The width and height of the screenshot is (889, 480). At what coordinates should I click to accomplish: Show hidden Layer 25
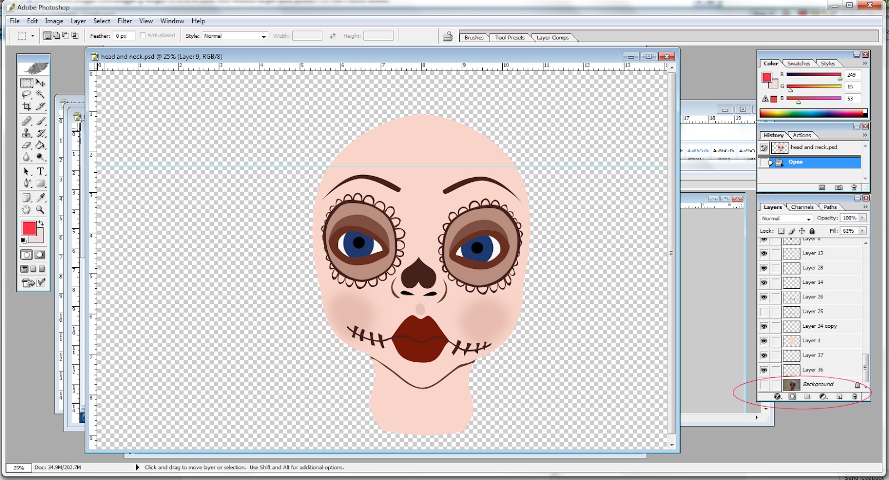764,312
